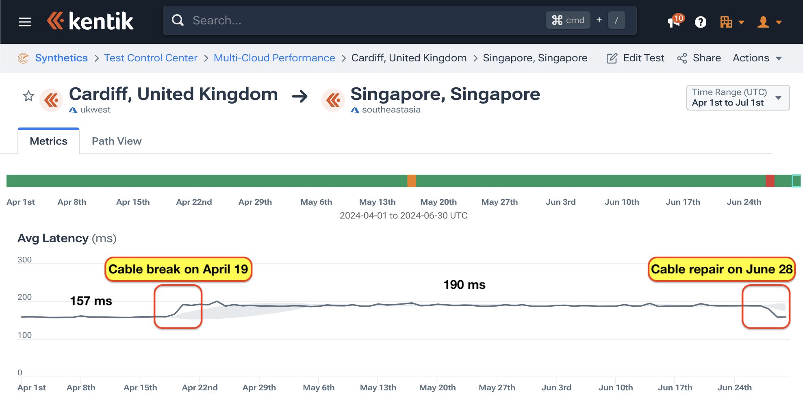Open notifications megaphone with 10 badge
Image resolution: width=803 pixels, height=407 pixels.
click(674, 22)
